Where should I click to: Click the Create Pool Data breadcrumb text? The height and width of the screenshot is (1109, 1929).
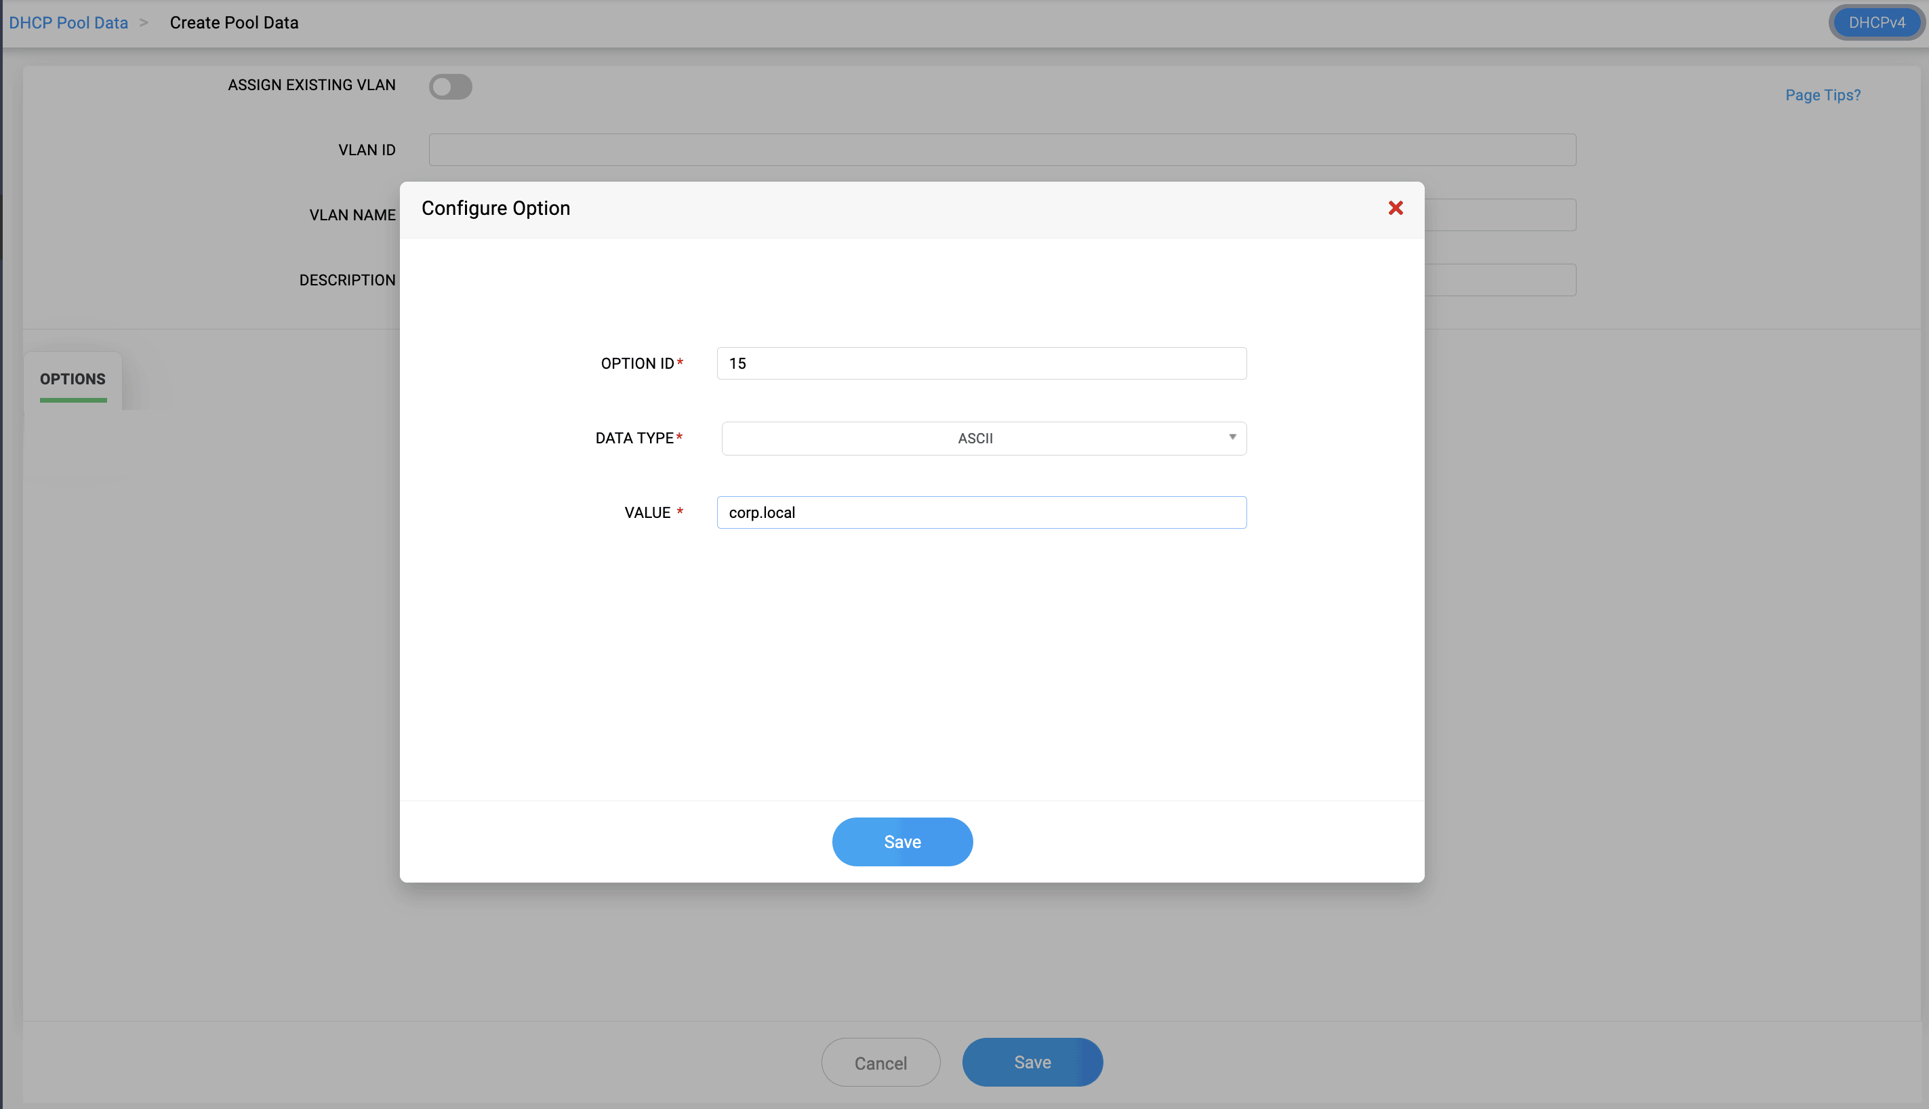click(x=234, y=23)
